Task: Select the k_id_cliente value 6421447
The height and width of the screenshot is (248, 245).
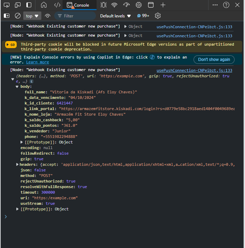Action: pos(65,103)
